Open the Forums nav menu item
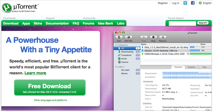This screenshot has height=112, width=213. coord(89,23)
